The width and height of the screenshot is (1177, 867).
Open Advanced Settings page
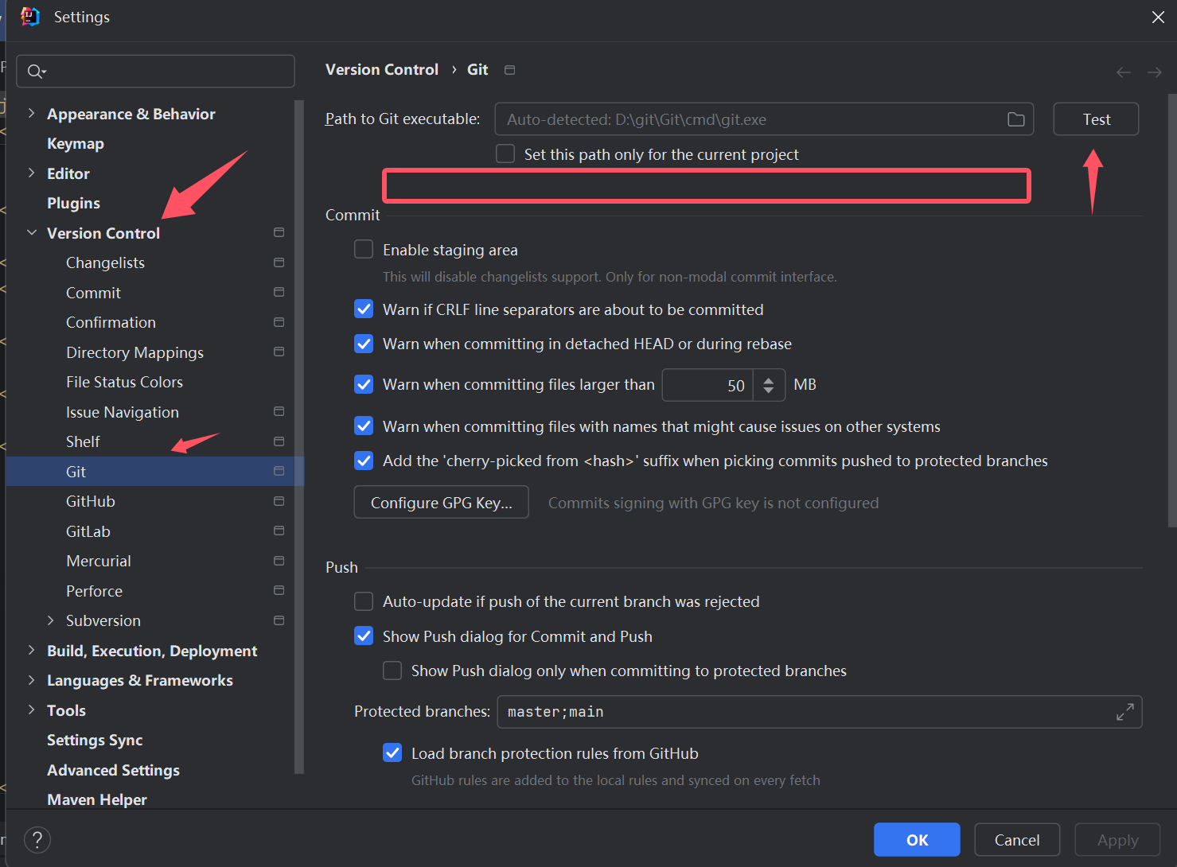click(x=113, y=770)
